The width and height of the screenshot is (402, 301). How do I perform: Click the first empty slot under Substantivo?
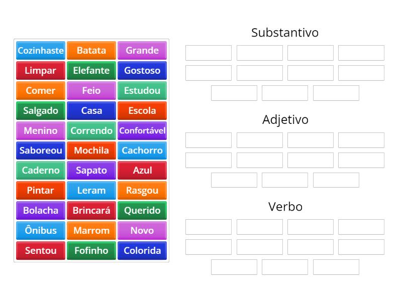click(x=208, y=52)
